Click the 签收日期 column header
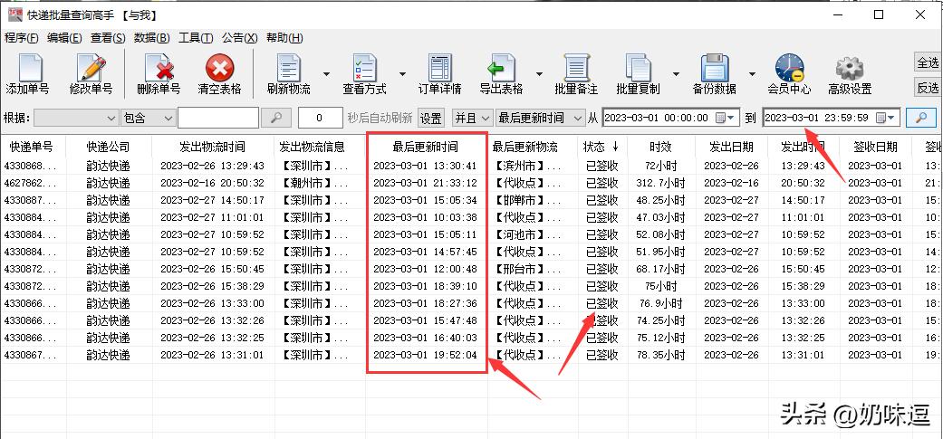This screenshot has height=439, width=943. (875, 147)
